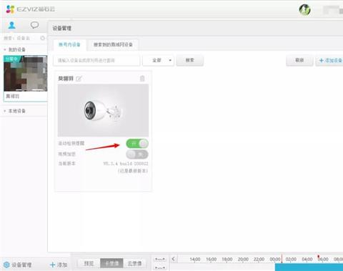Screen dimensions: 343x271
Task: Turn off the green motion detection alert switch
Action: click(137, 144)
